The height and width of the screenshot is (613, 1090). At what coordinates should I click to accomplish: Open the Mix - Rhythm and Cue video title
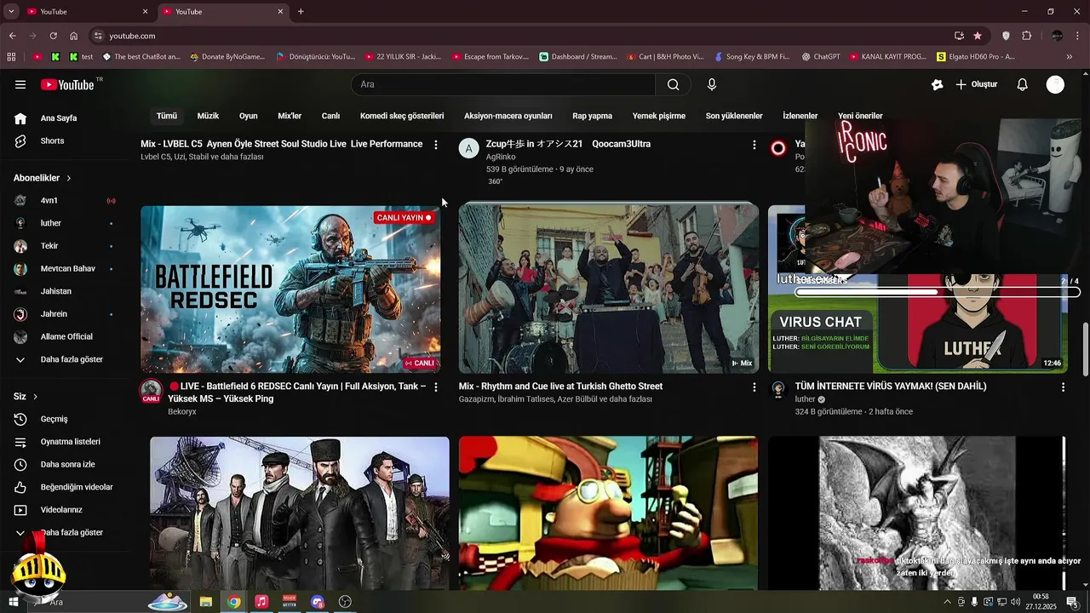560,387
